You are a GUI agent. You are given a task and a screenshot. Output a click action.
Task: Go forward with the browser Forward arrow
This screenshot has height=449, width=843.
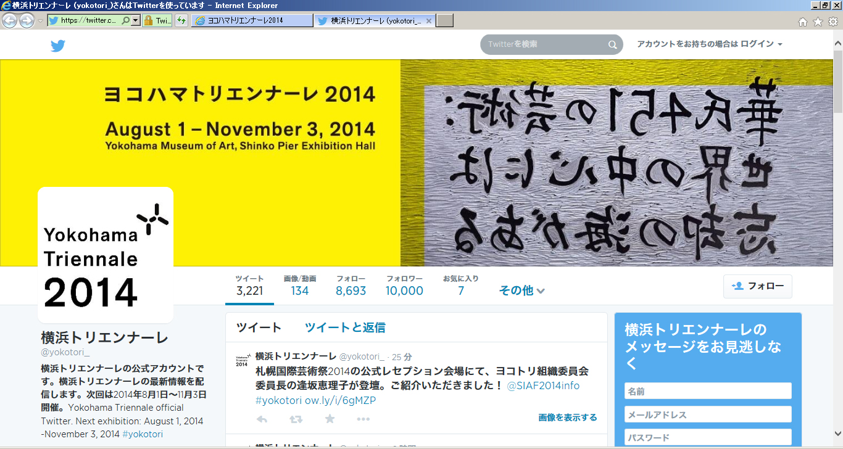tap(27, 20)
